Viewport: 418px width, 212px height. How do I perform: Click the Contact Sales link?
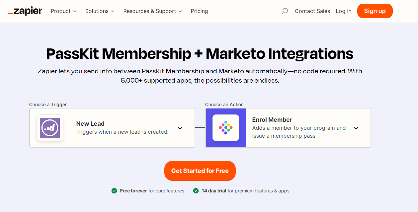coord(312,11)
